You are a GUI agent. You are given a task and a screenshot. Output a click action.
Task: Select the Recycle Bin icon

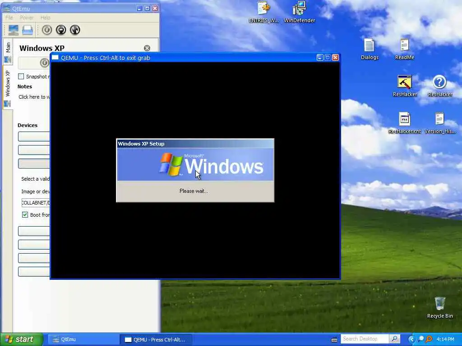tap(440, 307)
